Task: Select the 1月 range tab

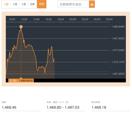Action: click(x=15, y=4)
